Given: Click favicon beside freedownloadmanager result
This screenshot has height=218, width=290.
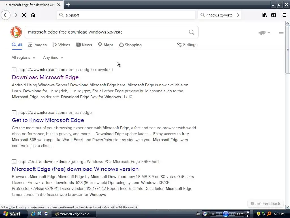Looking at the screenshot, I should pyautogui.click(x=14, y=162).
